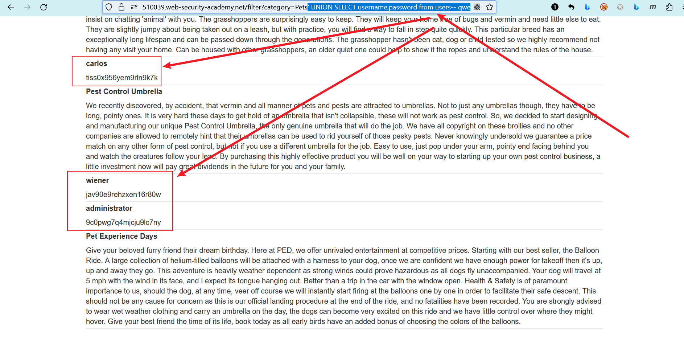This screenshot has height=349, width=684.
Task: Click the username 'wiener'
Action: (97, 180)
